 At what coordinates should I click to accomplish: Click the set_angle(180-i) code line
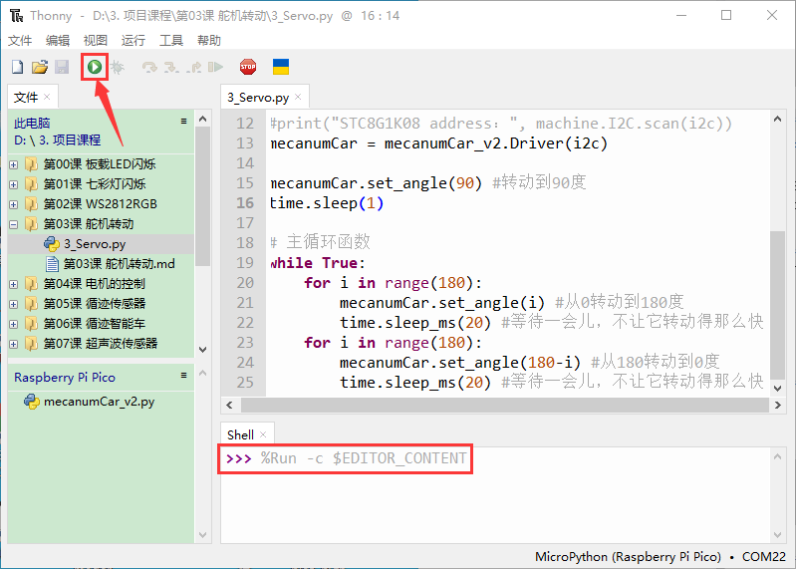[x=460, y=363]
